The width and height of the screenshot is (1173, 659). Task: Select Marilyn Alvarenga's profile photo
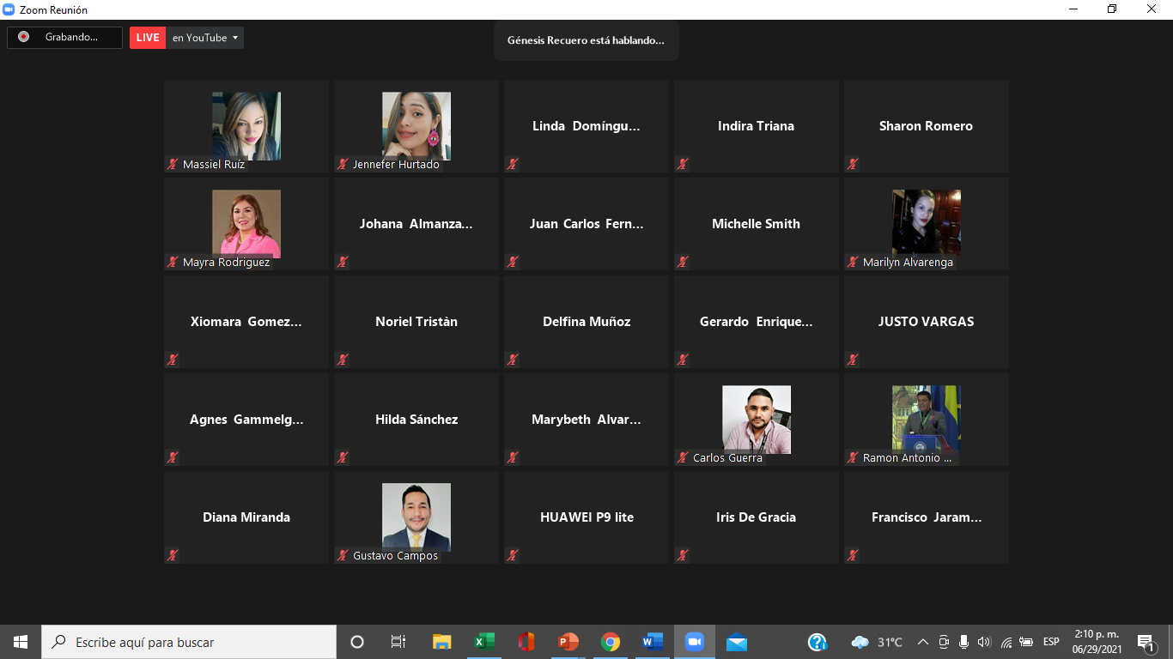(x=927, y=223)
